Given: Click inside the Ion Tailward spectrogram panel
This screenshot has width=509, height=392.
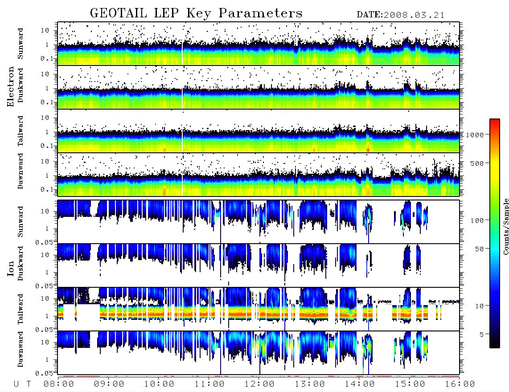Looking at the screenshot, I should [x=259, y=309].
